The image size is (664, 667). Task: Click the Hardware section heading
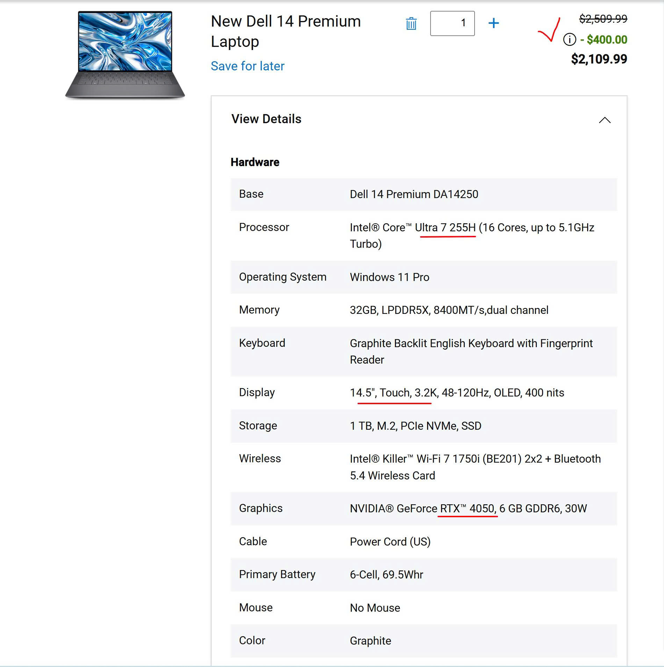(x=255, y=162)
